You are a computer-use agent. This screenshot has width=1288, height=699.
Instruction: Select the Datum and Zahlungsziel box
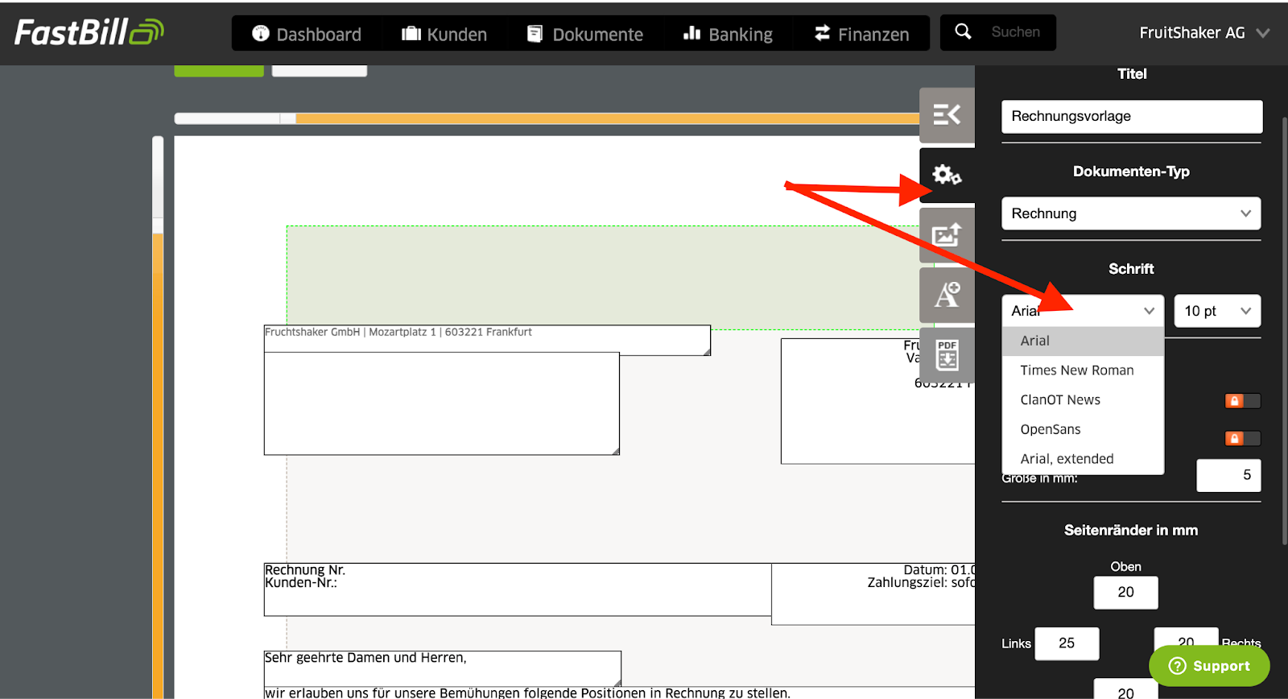pyautogui.click(x=873, y=594)
